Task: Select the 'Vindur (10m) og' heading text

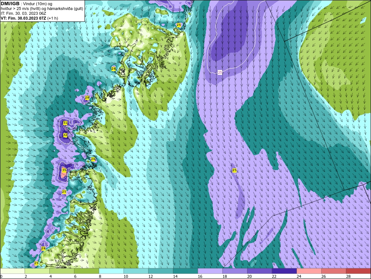Action: pos(38,4)
